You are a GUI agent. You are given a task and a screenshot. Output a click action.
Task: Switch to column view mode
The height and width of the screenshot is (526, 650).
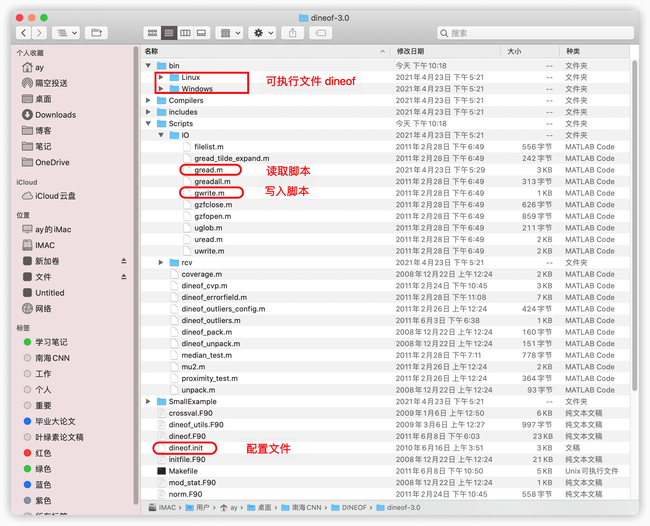[x=185, y=33]
